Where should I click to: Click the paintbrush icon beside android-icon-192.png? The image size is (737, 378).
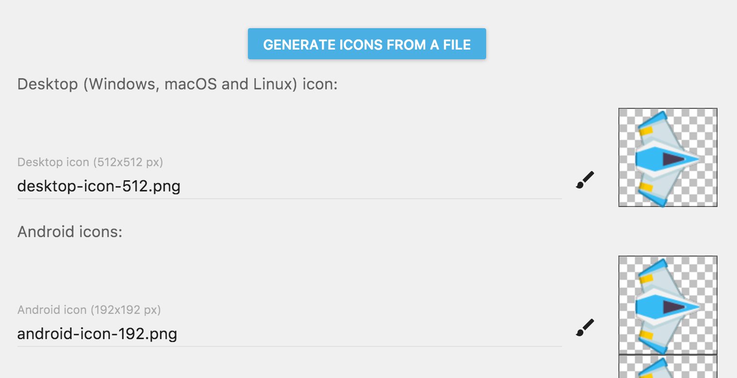pos(584,326)
